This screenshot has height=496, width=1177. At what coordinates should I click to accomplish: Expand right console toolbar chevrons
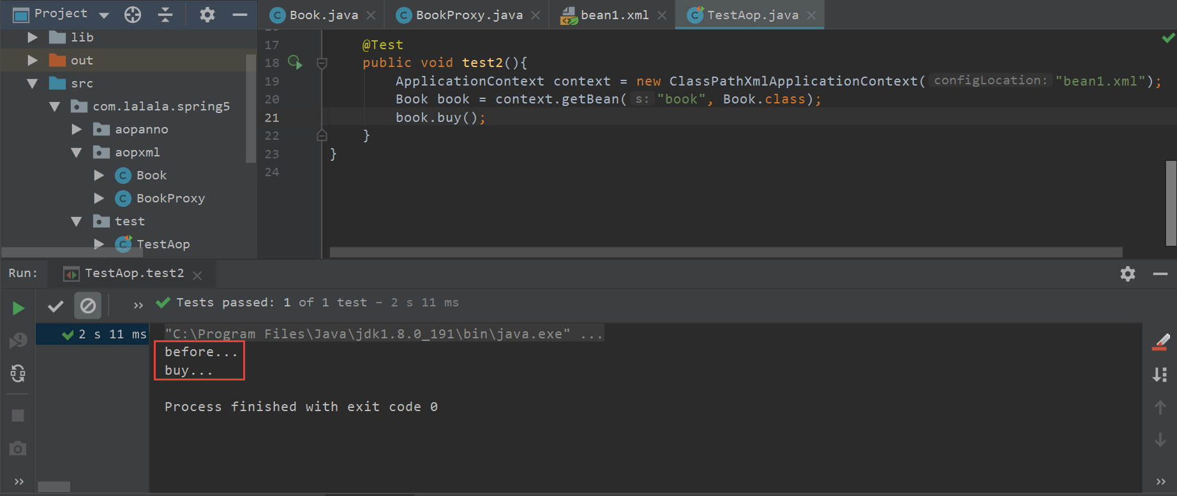pyautogui.click(x=1160, y=481)
